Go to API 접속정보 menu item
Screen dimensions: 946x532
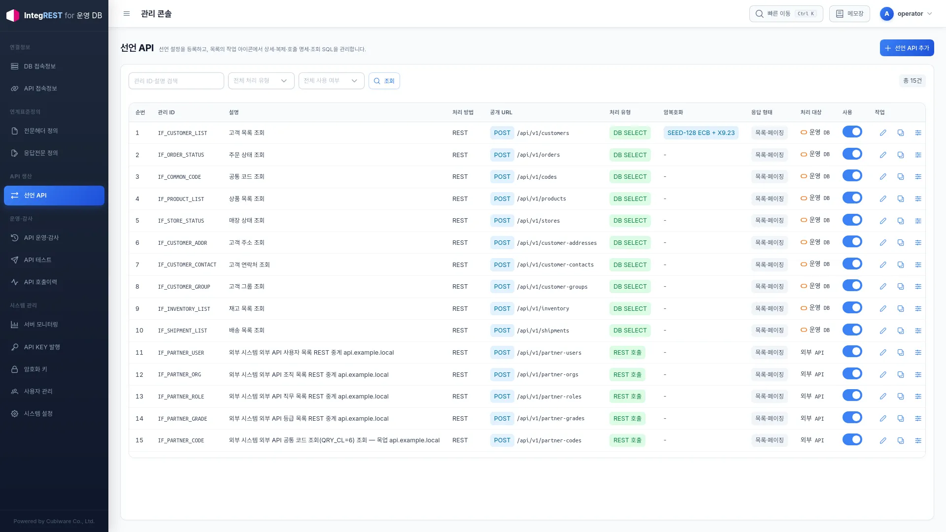tap(54, 89)
